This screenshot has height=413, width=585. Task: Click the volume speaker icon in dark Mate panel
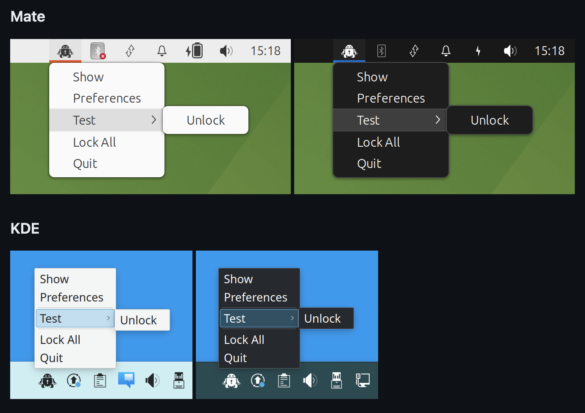(510, 51)
